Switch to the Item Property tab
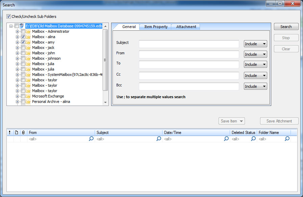Image resolution: width=303 pixels, height=197 pixels. 156,27
